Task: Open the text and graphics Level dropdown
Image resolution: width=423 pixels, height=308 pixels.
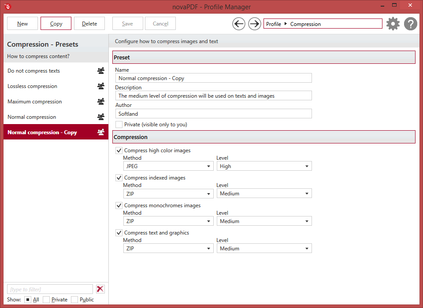Action: point(264,249)
